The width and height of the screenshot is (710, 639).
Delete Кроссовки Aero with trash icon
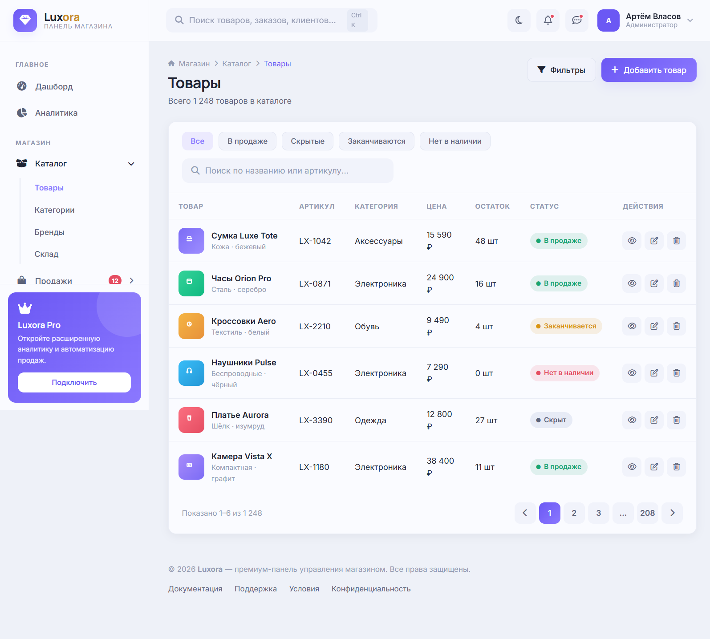coord(677,326)
